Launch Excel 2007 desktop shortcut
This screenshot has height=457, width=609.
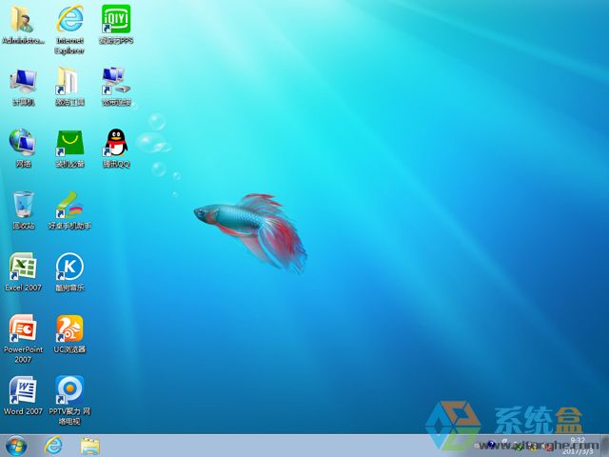point(23,271)
